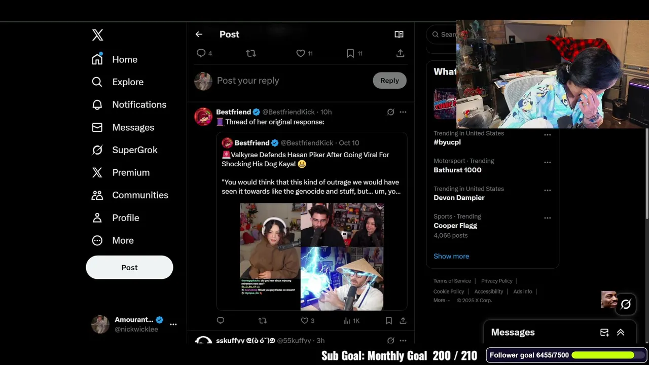Open account switcher dots next to Amourant
Screen dimensions: 649x365
173,324
